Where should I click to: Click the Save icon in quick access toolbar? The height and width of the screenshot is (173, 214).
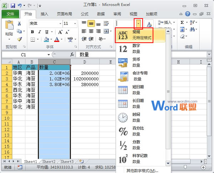[13, 6]
